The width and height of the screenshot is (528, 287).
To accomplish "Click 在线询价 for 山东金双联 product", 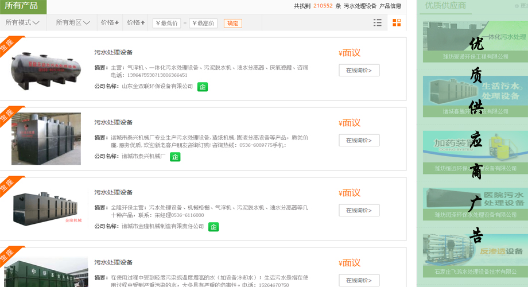I will pos(359,71).
